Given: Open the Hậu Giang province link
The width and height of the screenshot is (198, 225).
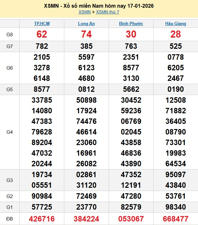Looking at the screenshot, I should click(175, 24).
